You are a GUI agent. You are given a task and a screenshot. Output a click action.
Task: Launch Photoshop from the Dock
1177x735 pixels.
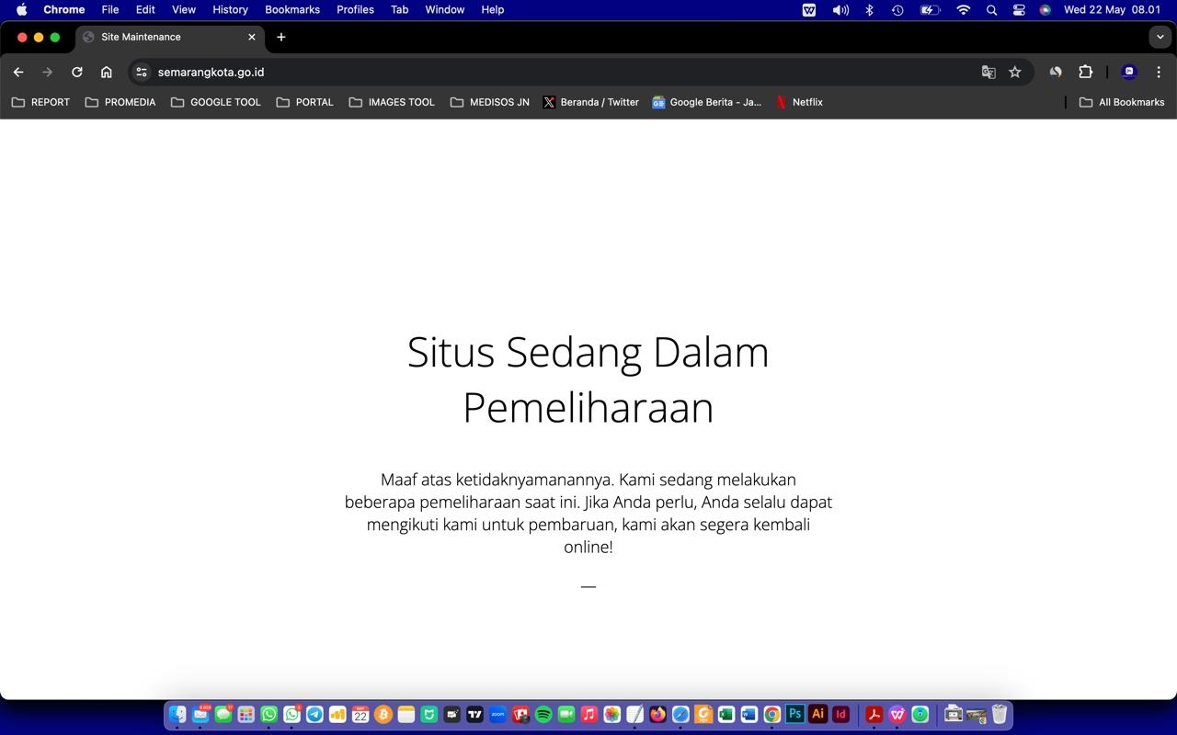point(794,714)
